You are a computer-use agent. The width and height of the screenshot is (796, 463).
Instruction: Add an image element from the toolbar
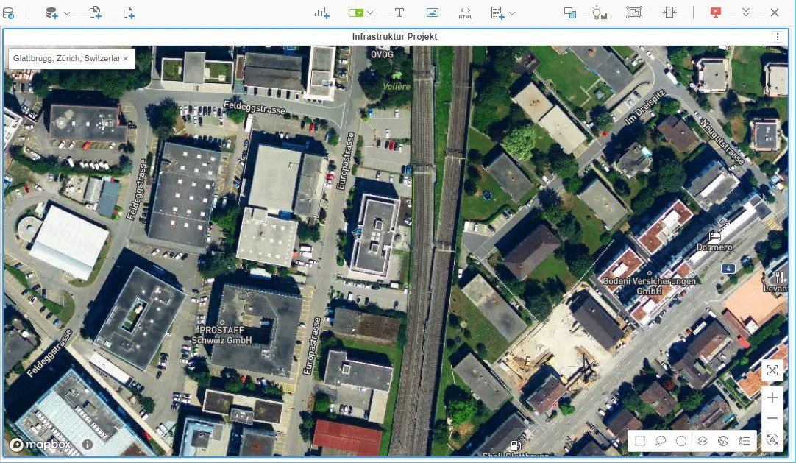click(x=432, y=12)
